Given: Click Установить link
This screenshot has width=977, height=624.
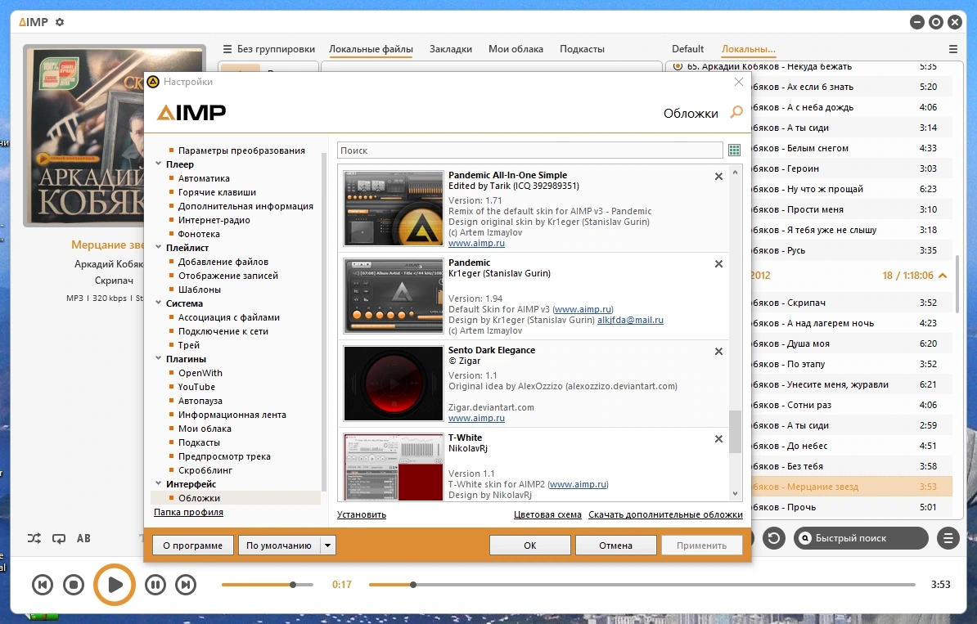Looking at the screenshot, I should pos(362,515).
